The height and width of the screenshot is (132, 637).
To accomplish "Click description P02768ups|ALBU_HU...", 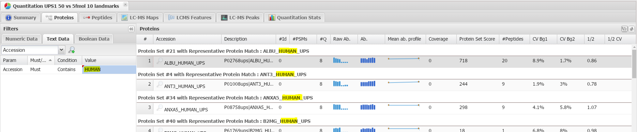I will tap(248, 61).
